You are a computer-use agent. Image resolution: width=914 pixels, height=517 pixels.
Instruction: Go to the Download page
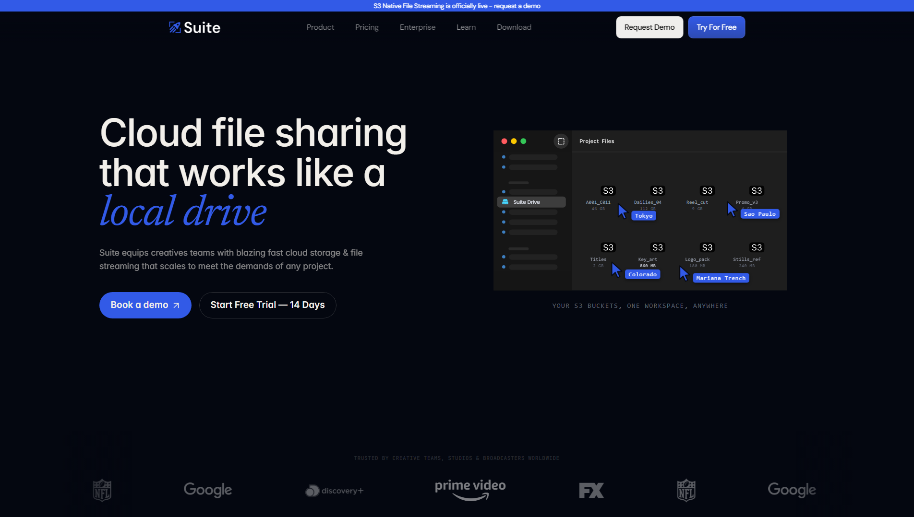click(x=514, y=27)
